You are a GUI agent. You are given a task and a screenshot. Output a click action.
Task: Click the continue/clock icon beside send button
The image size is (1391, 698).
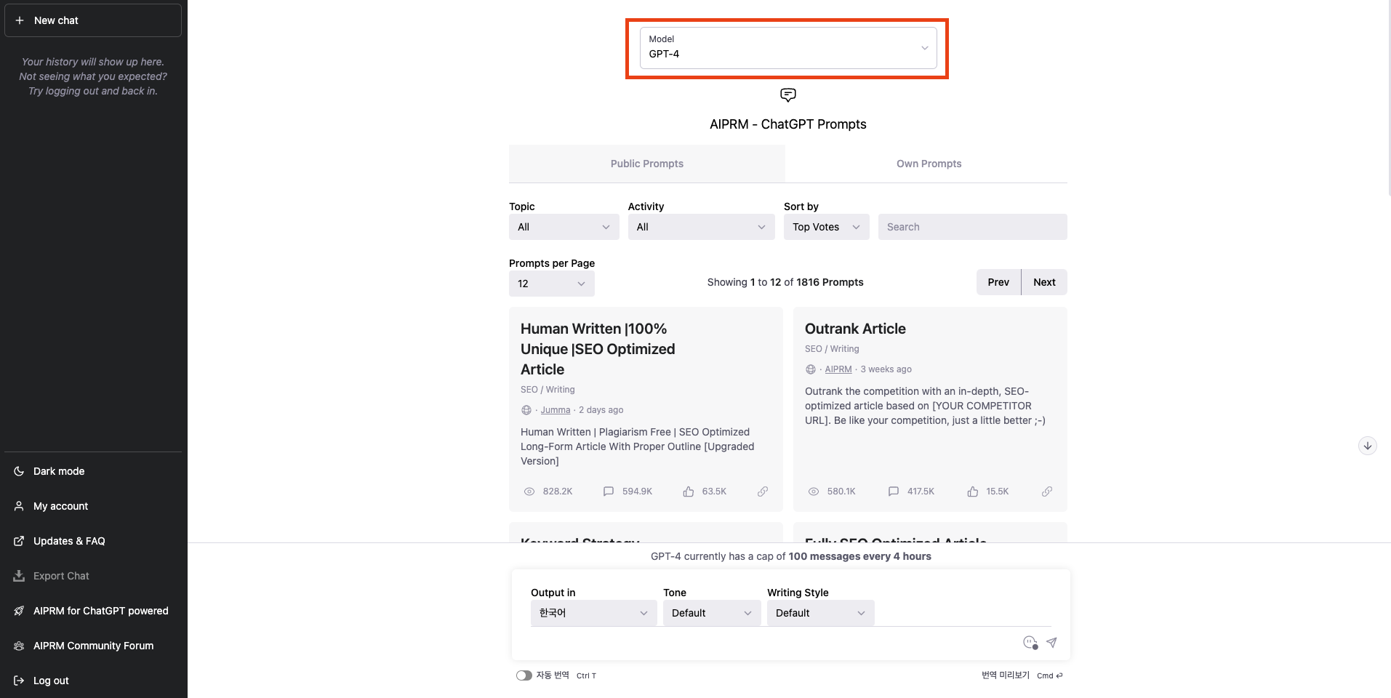[x=1030, y=642]
